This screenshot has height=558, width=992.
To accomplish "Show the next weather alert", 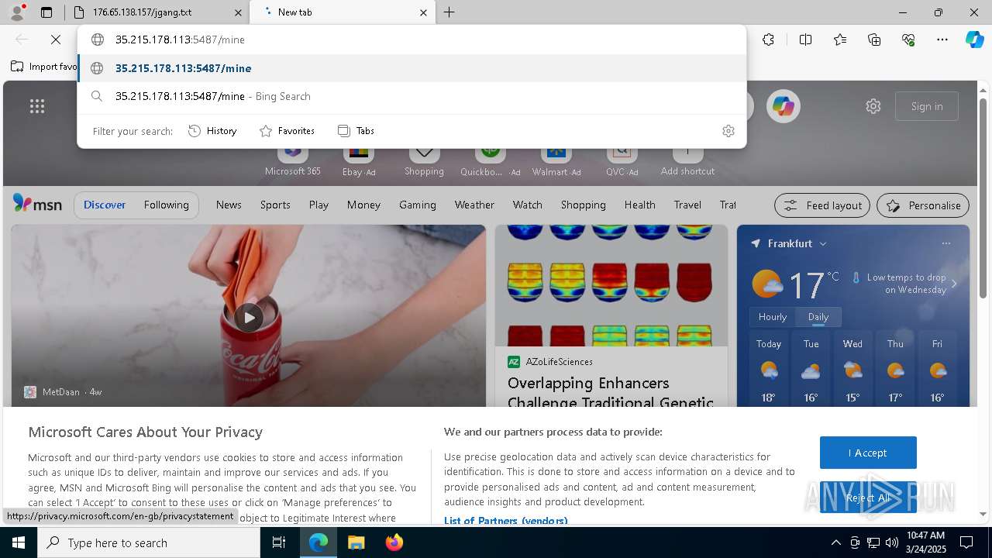I will pos(954,284).
